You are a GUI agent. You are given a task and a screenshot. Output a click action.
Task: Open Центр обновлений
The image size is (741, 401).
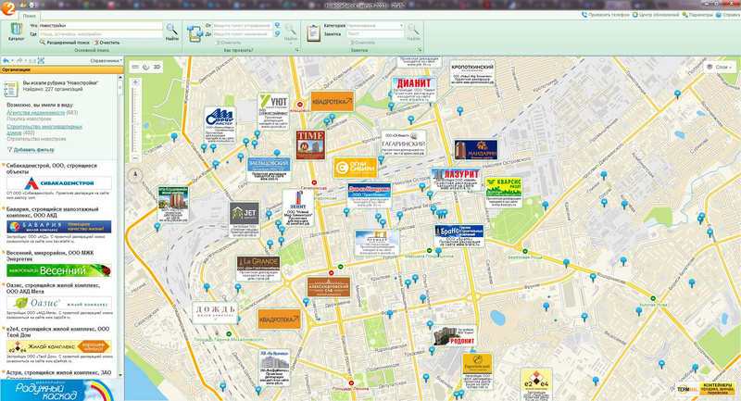pos(656,15)
